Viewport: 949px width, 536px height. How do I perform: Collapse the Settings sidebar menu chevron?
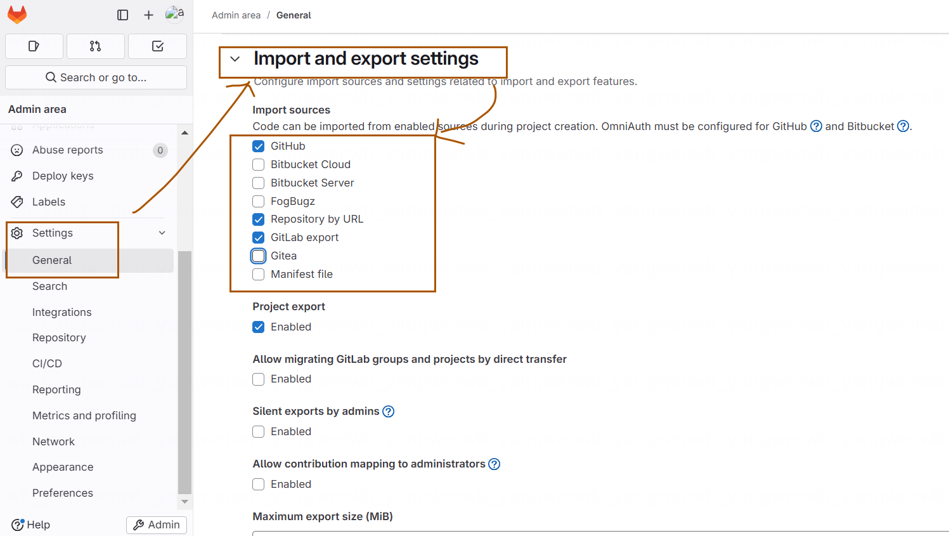tap(162, 233)
